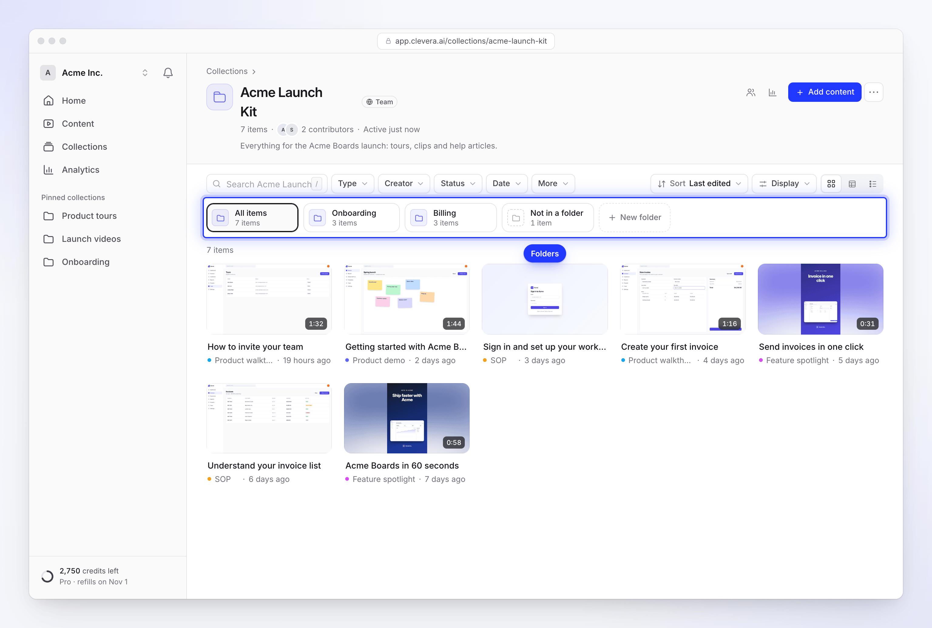Open How to invite your team thumbnail
The image size is (932, 628).
[269, 299]
